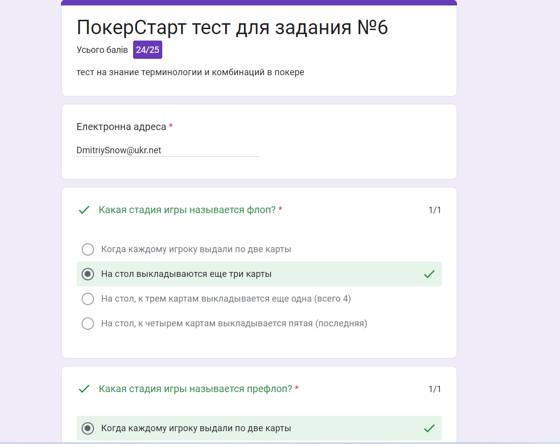Click the 1/1 score of префлоп question
560x444 pixels.
coord(435,389)
